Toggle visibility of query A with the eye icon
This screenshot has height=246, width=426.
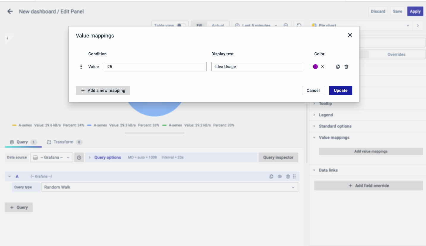click(279, 176)
